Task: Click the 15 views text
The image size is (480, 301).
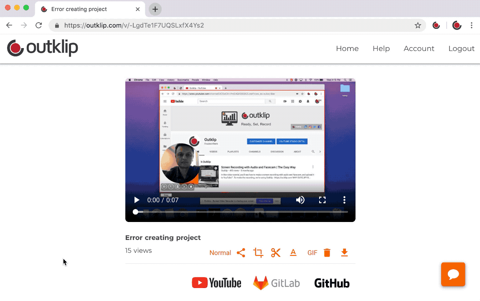Action: point(138,250)
